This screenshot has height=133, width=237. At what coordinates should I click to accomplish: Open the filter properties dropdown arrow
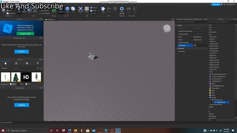pyautogui.click(x=207, y=22)
